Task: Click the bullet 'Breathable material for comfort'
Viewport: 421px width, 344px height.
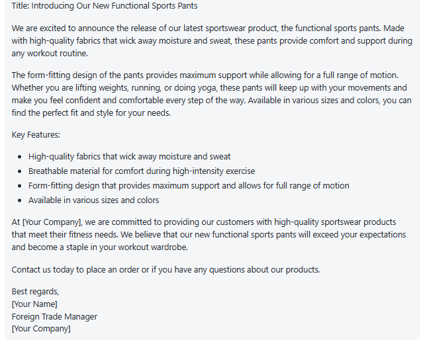Action: [x=142, y=171]
